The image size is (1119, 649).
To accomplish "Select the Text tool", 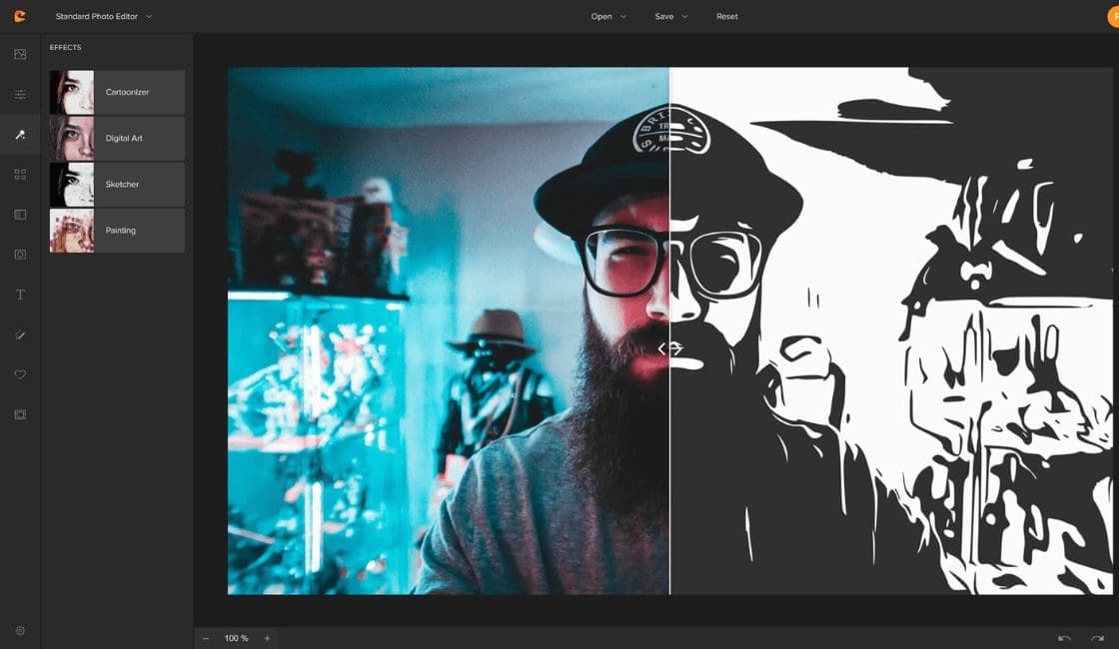I will 19,294.
